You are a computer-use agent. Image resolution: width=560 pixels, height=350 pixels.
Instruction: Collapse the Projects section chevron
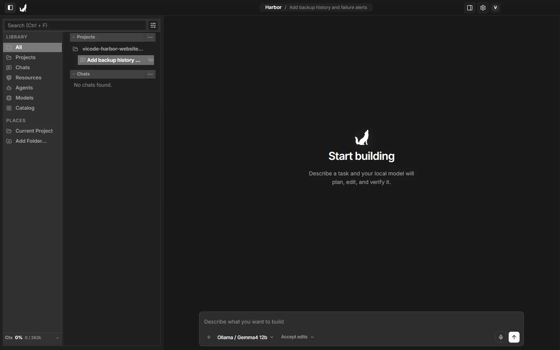[73, 37]
